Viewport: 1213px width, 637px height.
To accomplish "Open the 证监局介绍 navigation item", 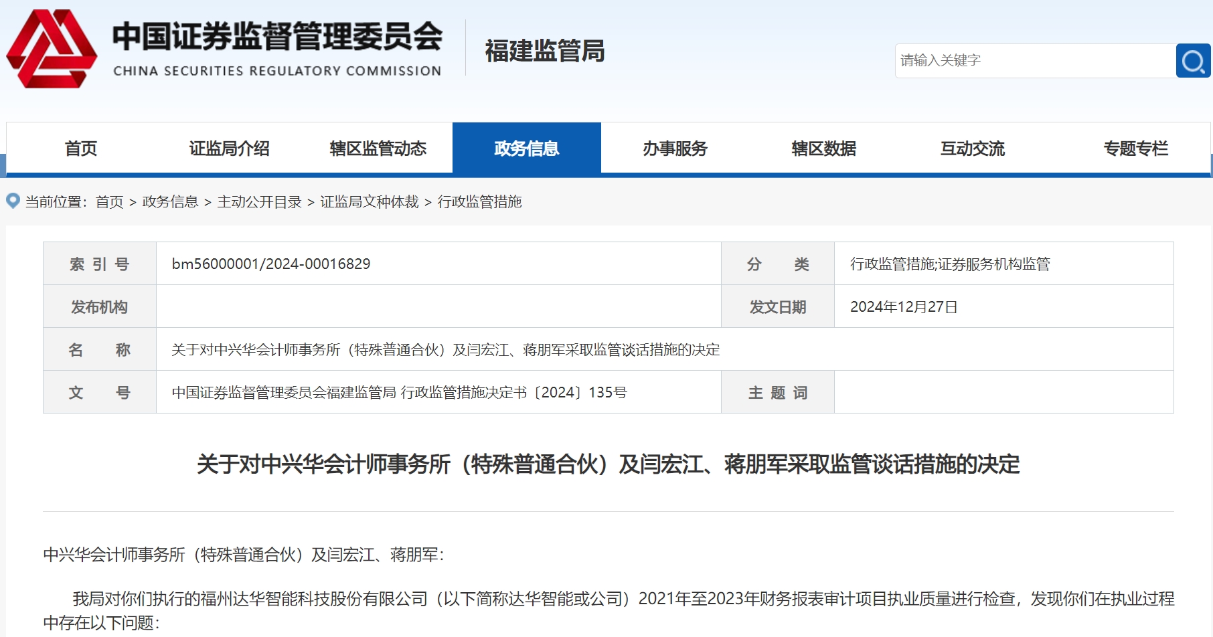I will pos(230,149).
